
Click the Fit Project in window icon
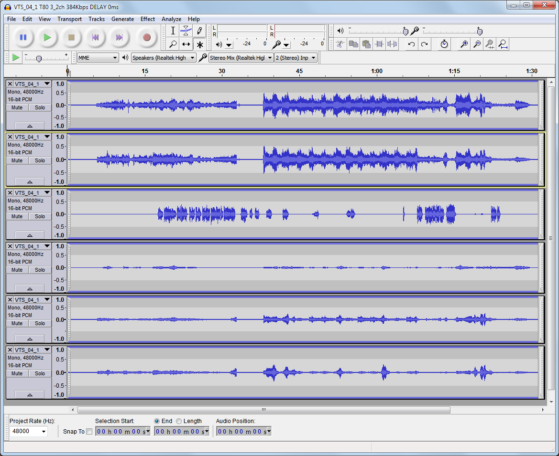pyautogui.click(x=503, y=44)
